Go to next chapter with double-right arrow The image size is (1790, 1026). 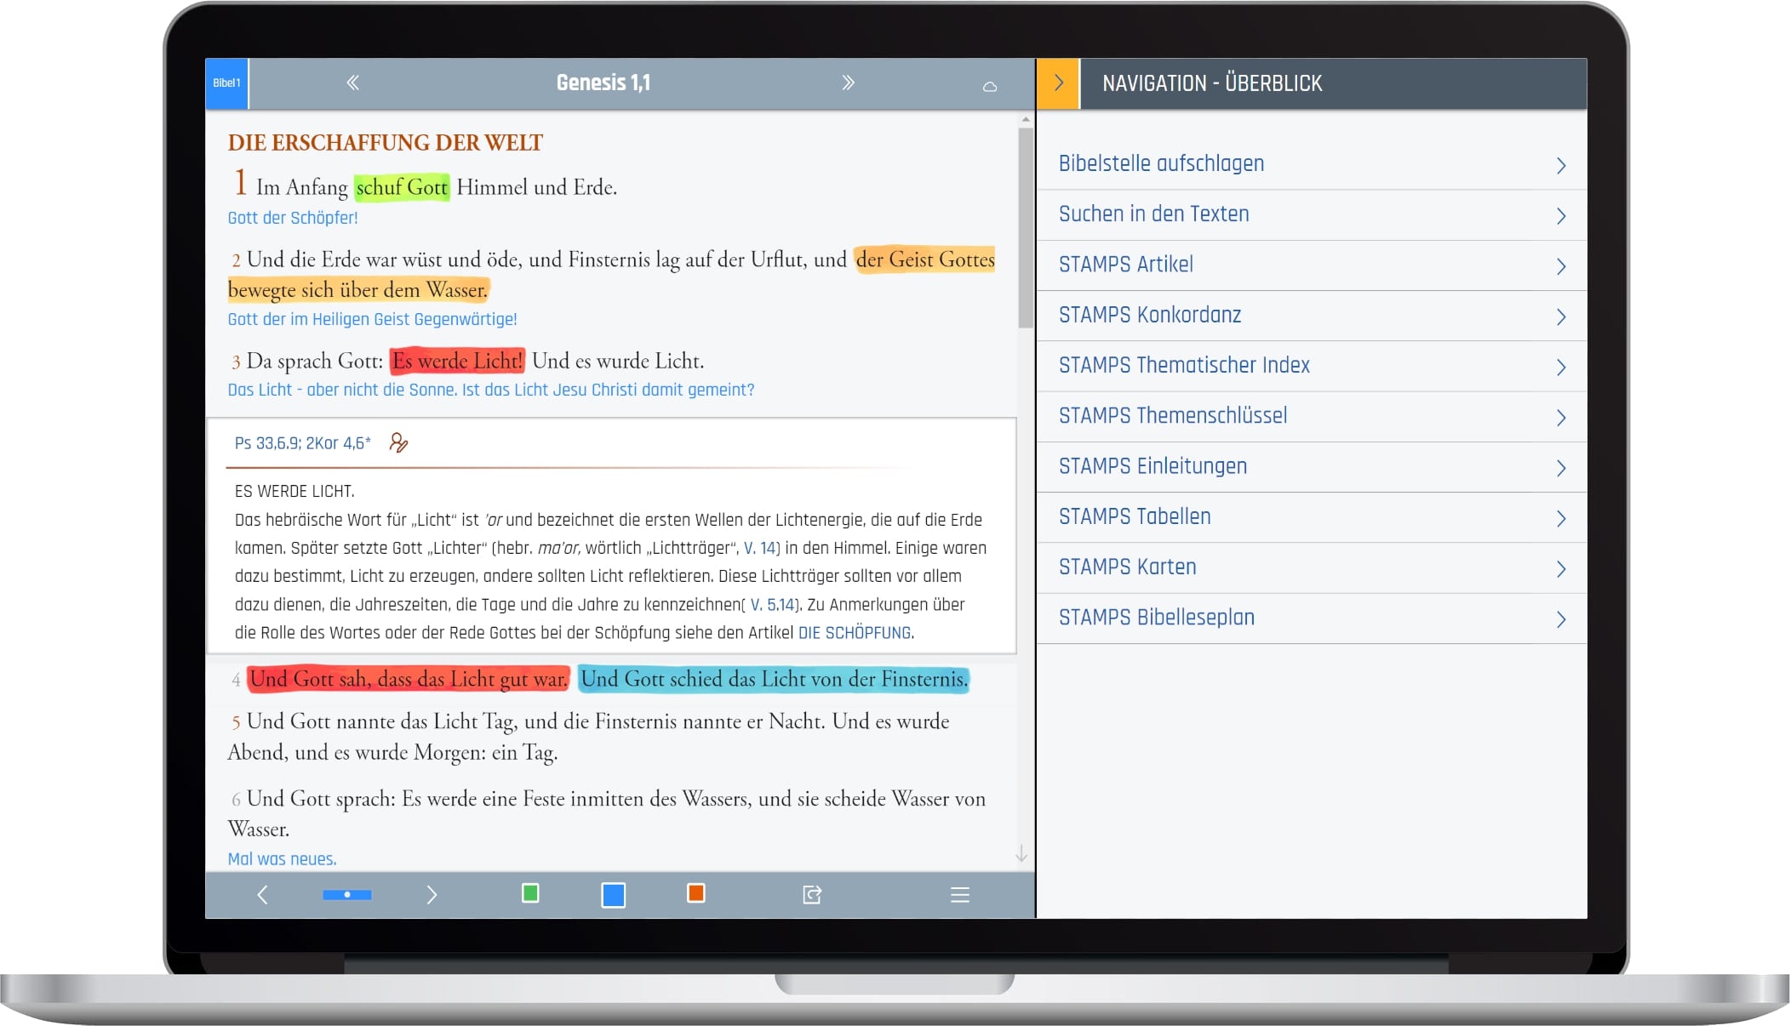(848, 83)
